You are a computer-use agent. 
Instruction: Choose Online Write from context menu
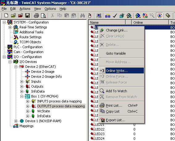(x=121, y=71)
